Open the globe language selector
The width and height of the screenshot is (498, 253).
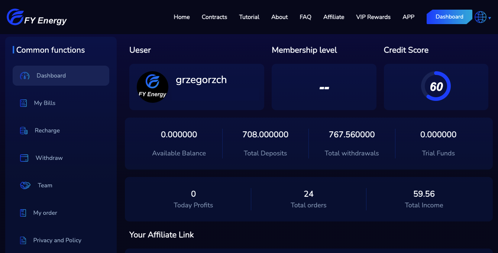click(x=480, y=17)
